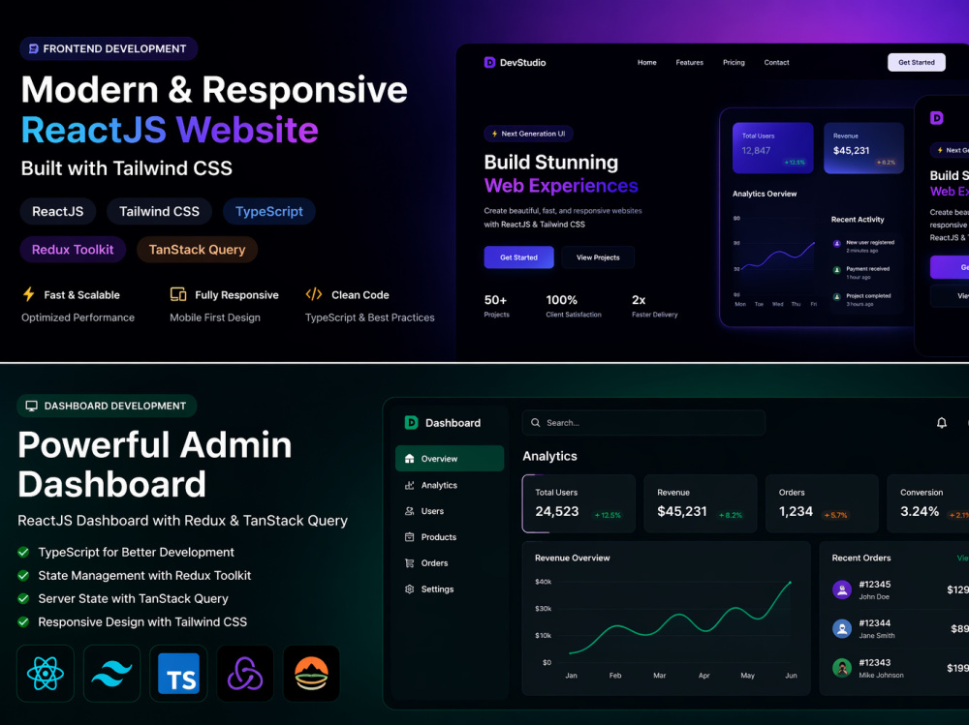Image resolution: width=969 pixels, height=725 pixels.
Task: Click the Recent Orders heading
Action: (860, 558)
